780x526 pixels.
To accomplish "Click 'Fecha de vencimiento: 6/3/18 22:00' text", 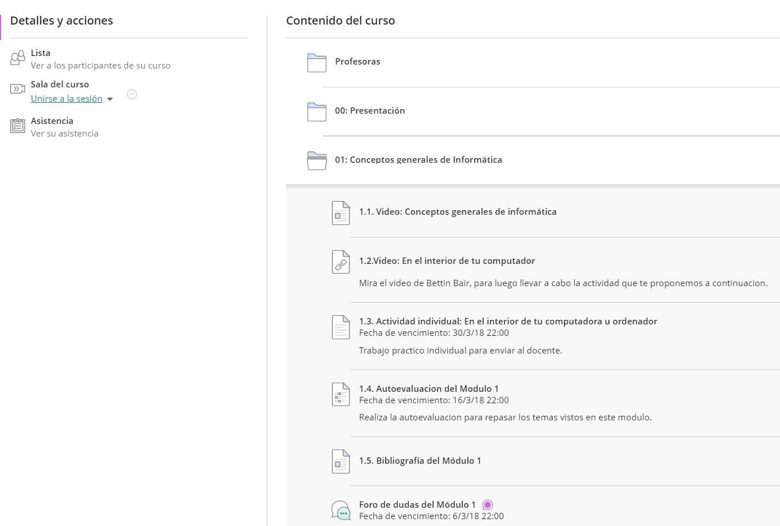I will pyautogui.click(x=432, y=516).
